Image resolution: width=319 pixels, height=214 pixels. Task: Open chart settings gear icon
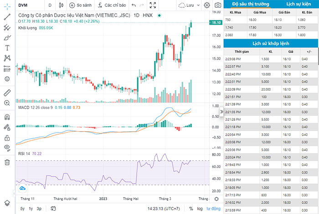click(207, 5)
